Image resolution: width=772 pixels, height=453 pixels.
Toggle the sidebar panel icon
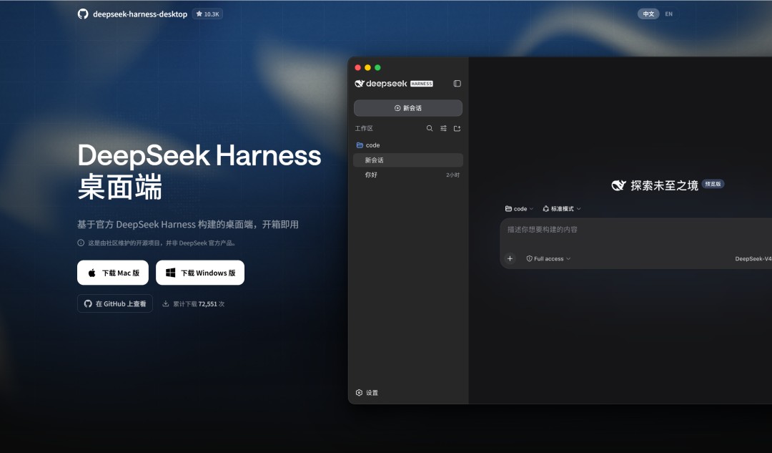pyautogui.click(x=457, y=83)
